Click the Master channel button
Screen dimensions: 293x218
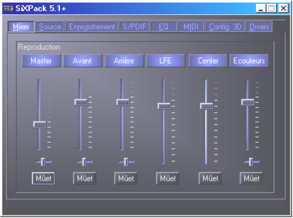pyautogui.click(x=41, y=61)
